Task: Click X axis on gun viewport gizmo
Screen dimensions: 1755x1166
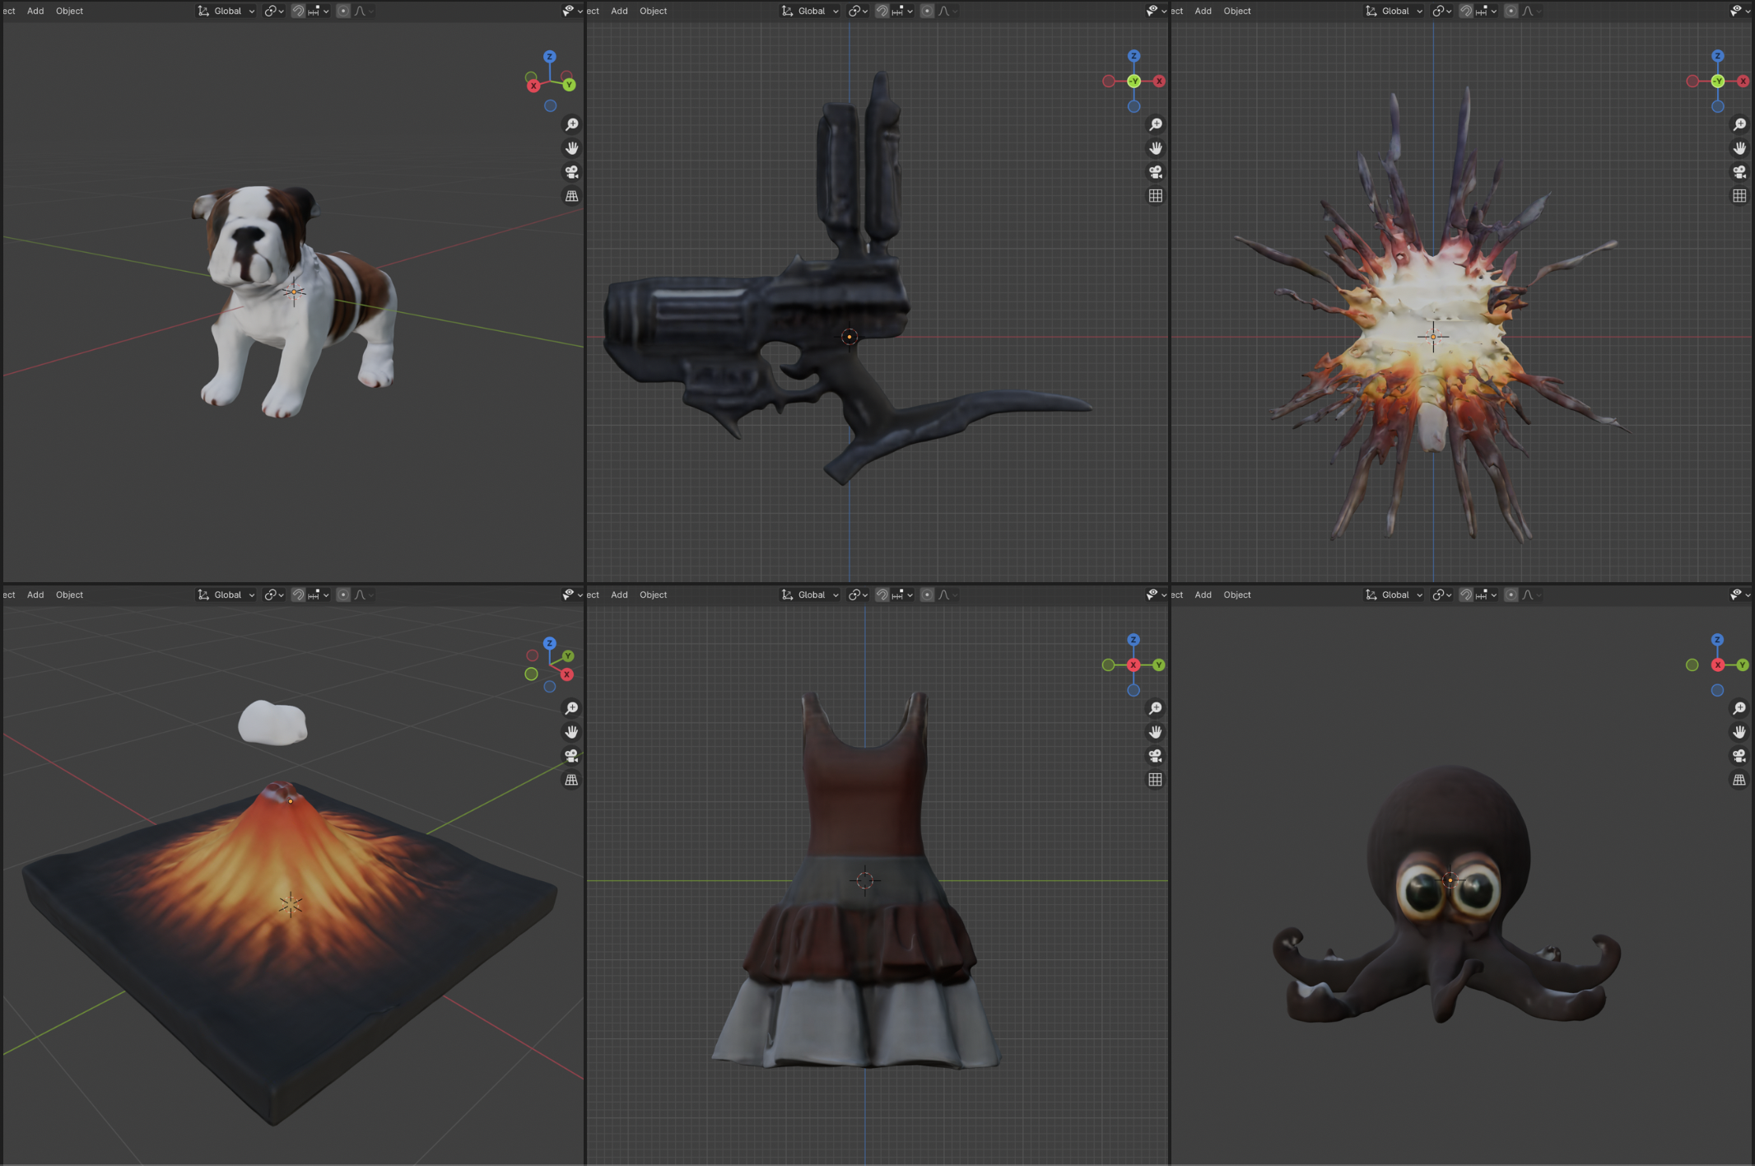Action: 1159,81
